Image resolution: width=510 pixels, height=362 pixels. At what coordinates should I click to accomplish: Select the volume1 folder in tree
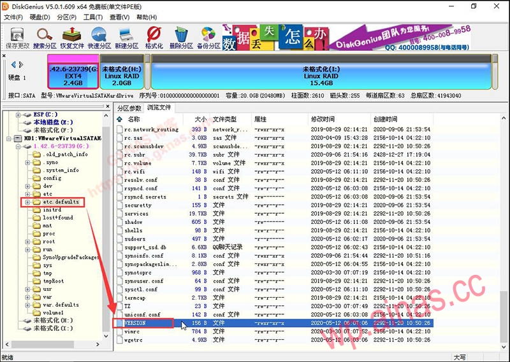click(53, 312)
